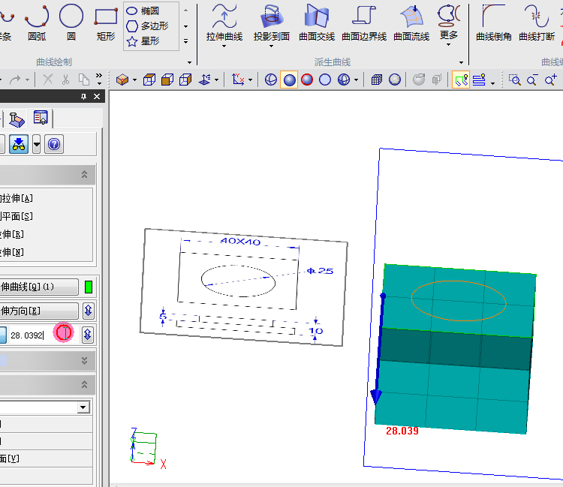Click the mesh cube icon
Screen dimensions: 563x487
point(377,80)
